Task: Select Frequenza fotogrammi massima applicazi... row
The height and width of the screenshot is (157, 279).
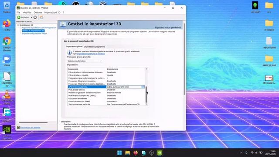Action: coord(106,84)
